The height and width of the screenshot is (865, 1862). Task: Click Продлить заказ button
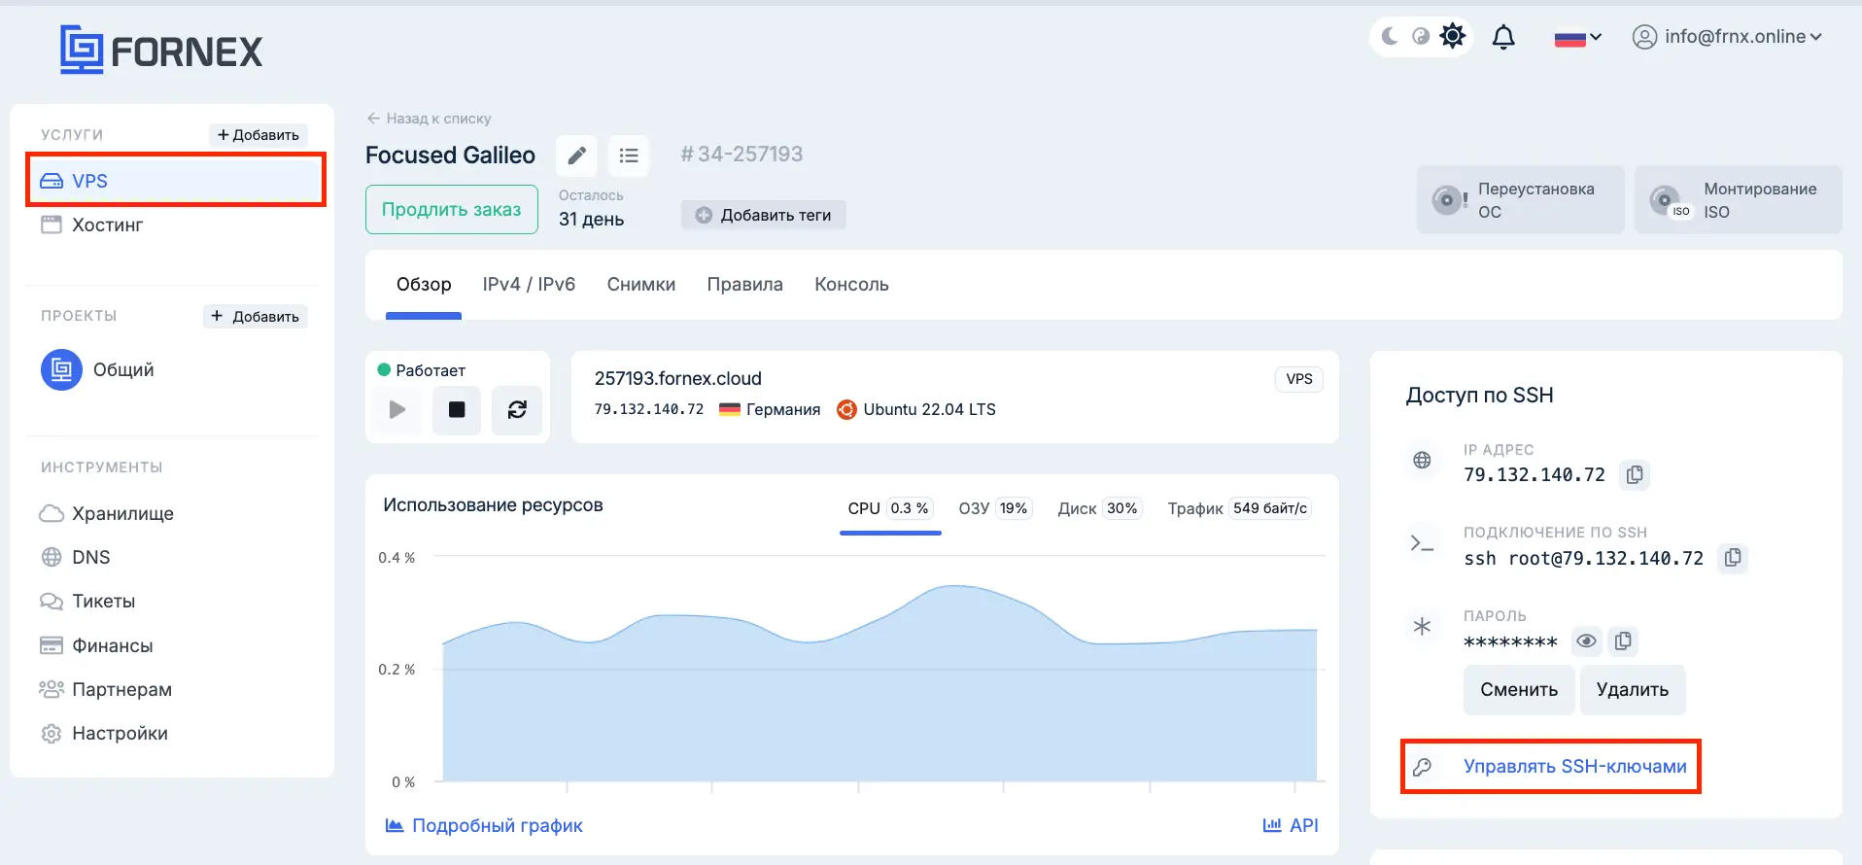pyautogui.click(x=452, y=209)
